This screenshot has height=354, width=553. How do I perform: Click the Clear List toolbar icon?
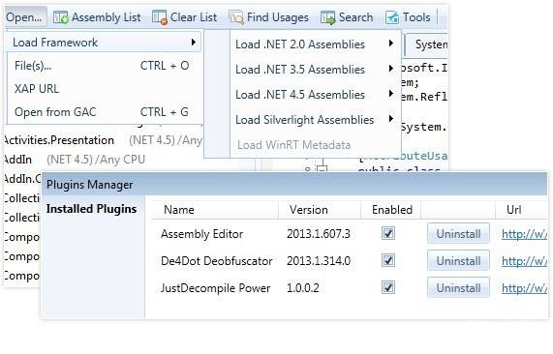(x=160, y=17)
